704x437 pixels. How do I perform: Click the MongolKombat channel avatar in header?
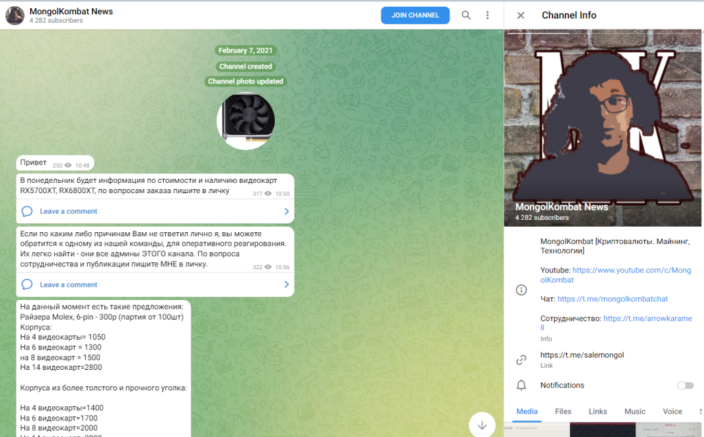15,15
